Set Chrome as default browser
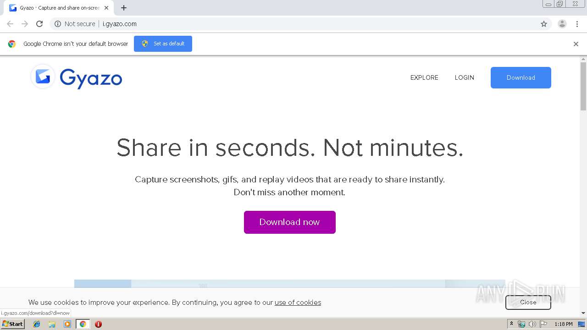This screenshot has height=330, width=587. coord(163,44)
